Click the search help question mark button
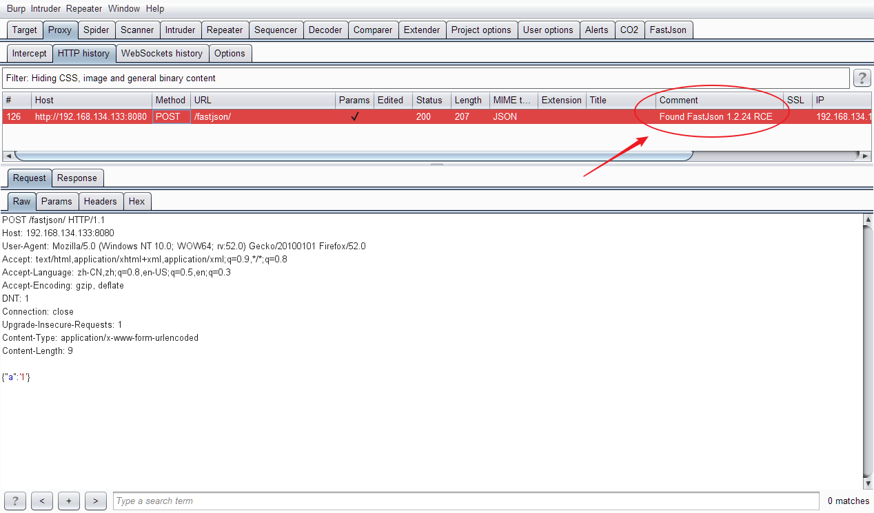This screenshot has height=513, width=874. [14, 501]
